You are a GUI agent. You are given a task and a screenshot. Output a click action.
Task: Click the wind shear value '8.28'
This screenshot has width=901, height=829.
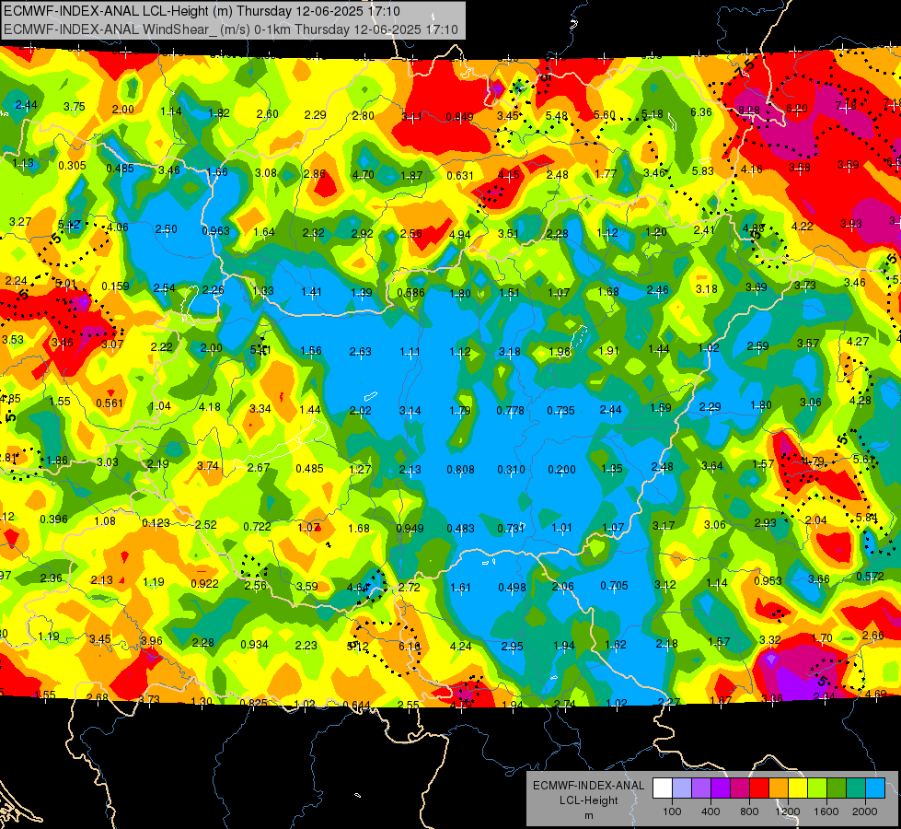pyautogui.click(x=749, y=110)
